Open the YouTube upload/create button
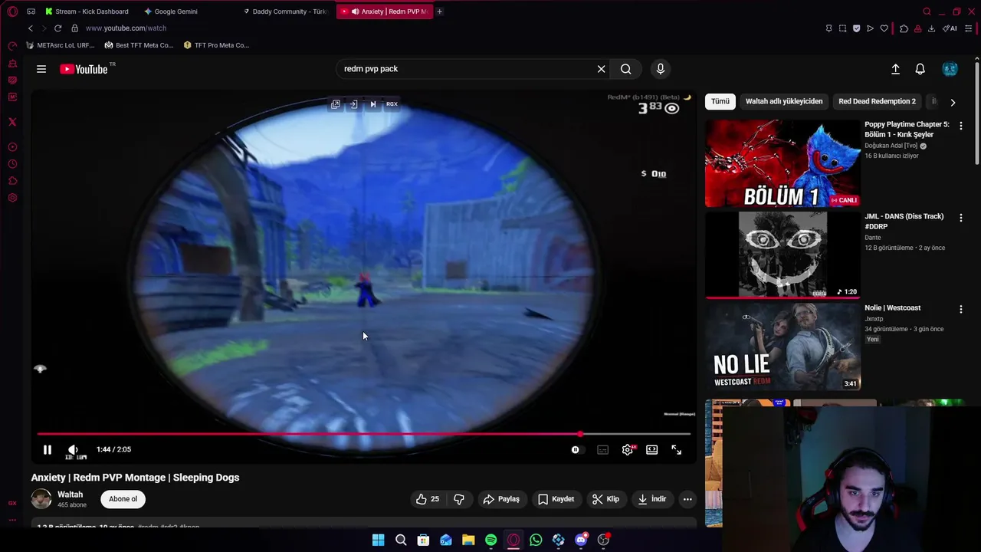The height and width of the screenshot is (552, 981). coord(895,69)
